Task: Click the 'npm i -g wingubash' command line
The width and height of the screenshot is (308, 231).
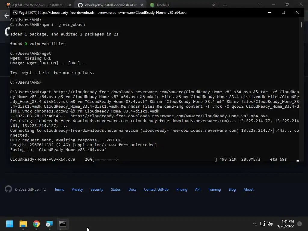Action: coord(47,25)
